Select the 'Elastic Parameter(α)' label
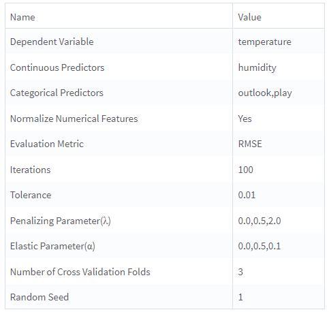 (52, 247)
